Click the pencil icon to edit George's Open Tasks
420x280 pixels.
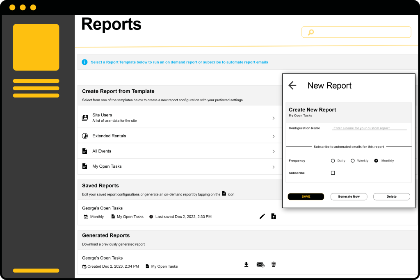[262, 216]
